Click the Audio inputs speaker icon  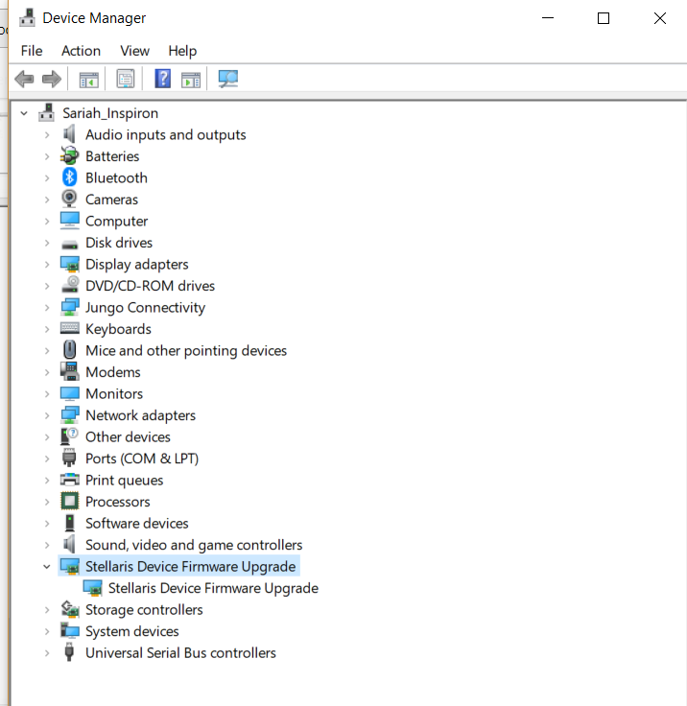[69, 134]
